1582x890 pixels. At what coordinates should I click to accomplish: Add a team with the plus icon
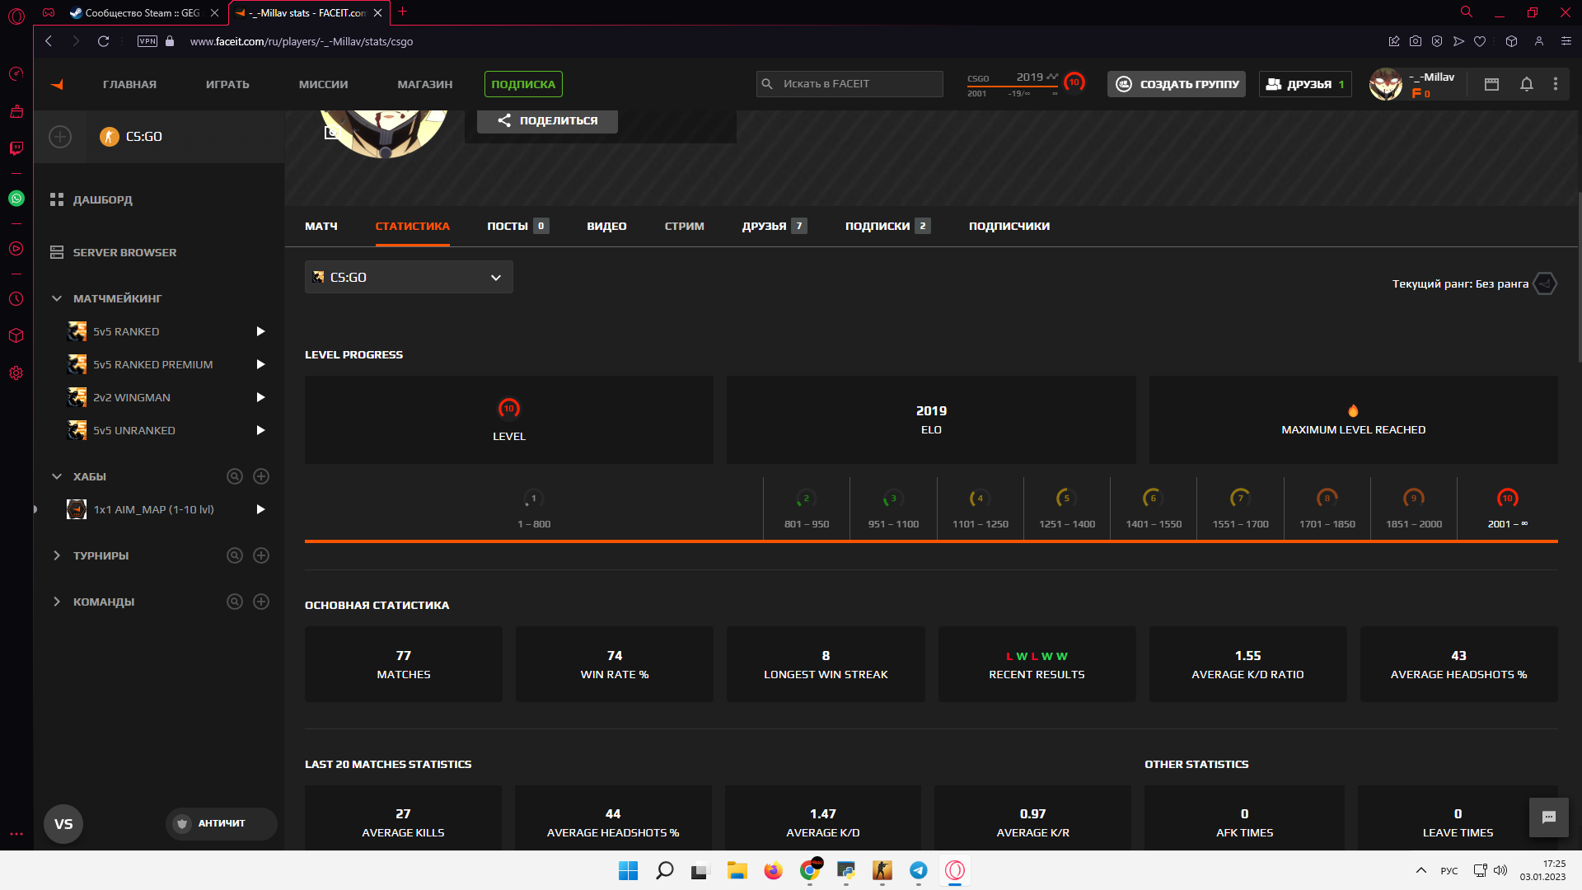261,602
